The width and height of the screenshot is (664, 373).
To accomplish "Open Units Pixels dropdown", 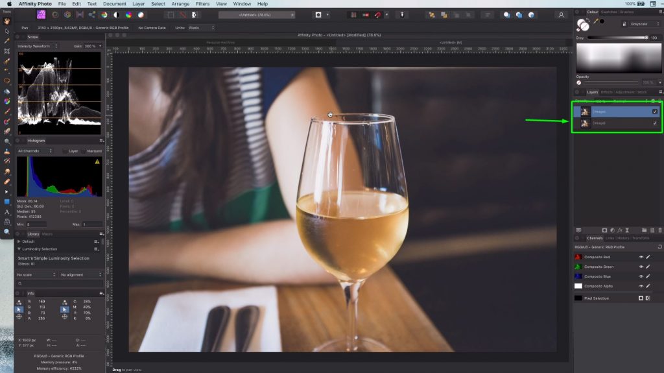I will [x=202, y=28].
